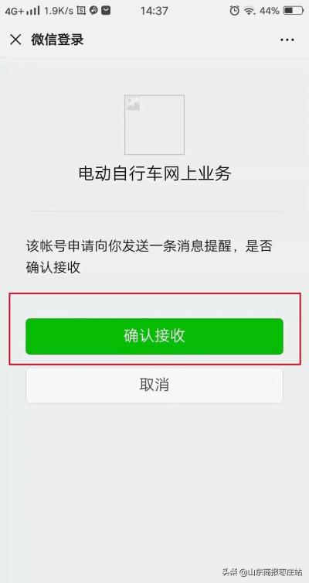Image resolution: width=309 pixels, height=583 pixels.
Task: Tap the Wi-Fi status icon
Action: click(250, 11)
